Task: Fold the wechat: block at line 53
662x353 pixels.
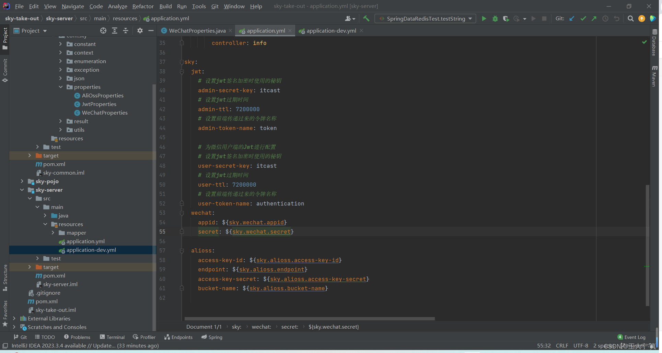Action: (182, 213)
